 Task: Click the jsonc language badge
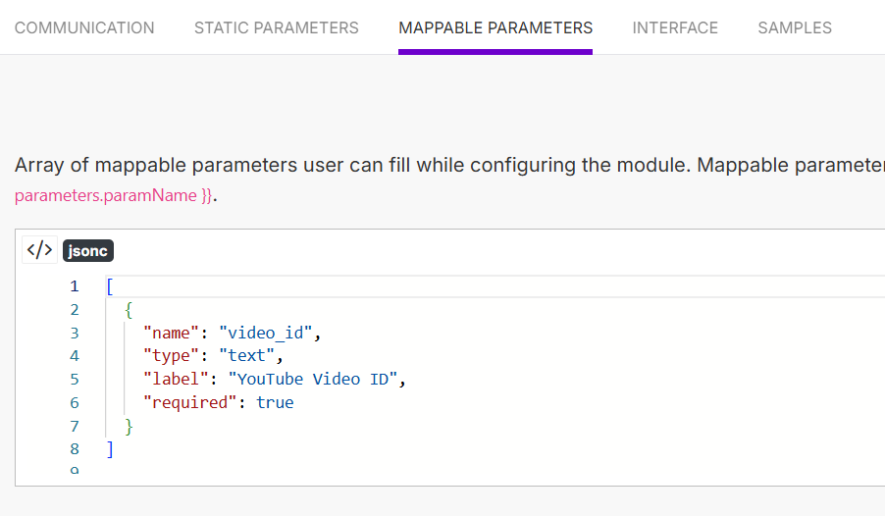[x=88, y=251]
